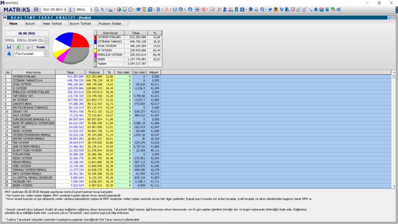Click the vertical scrollbar of the broker table
The height and width of the screenshot is (224, 398).
click(394, 129)
